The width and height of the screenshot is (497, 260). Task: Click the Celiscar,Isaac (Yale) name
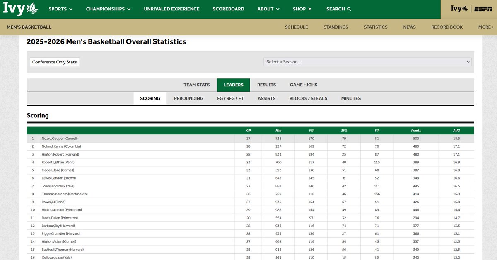pyautogui.click(x=58, y=258)
